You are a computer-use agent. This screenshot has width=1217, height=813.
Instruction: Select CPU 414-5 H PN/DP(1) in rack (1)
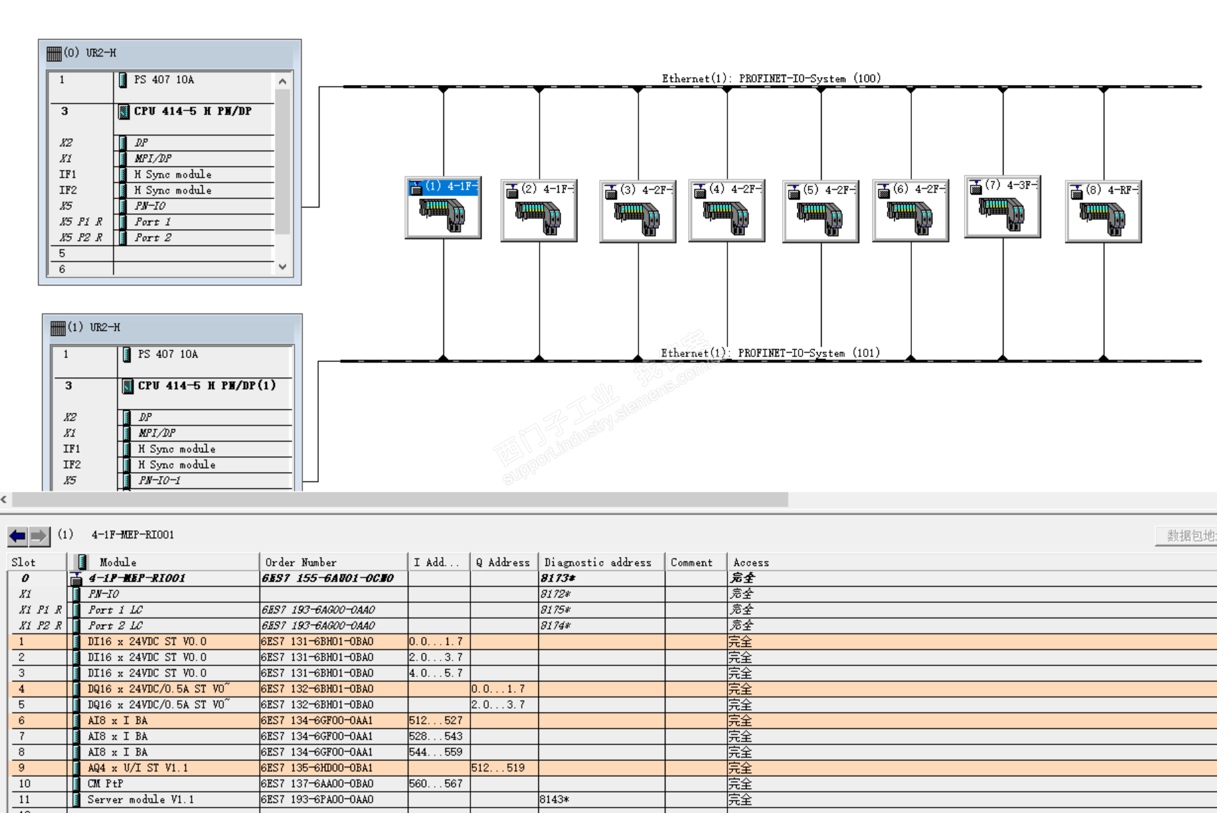pyautogui.click(x=173, y=386)
